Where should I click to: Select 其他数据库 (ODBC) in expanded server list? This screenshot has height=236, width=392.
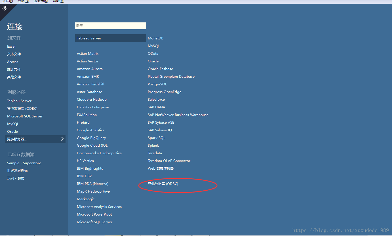[x=163, y=184]
